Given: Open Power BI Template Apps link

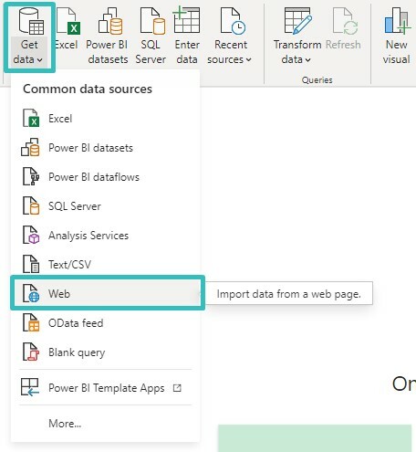Looking at the screenshot, I should click(106, 388).
